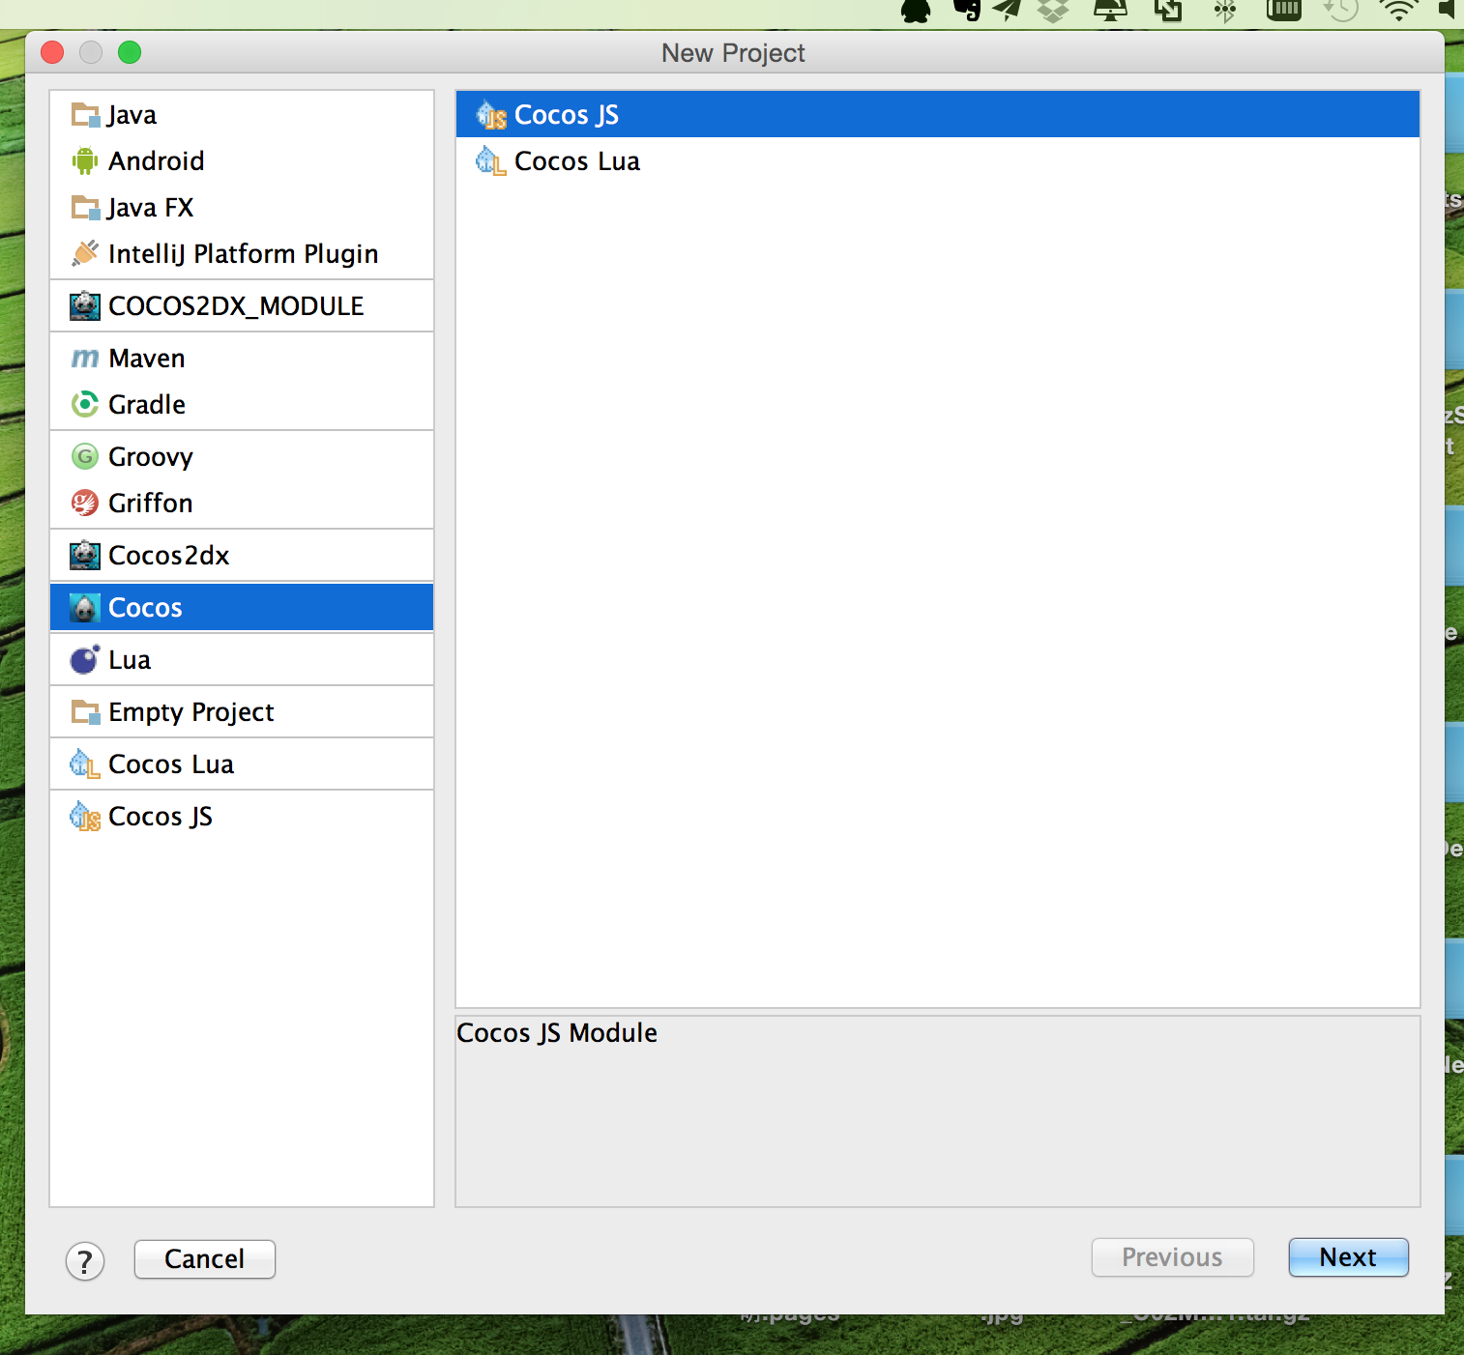Click the Android robot icon

point(85,160)
